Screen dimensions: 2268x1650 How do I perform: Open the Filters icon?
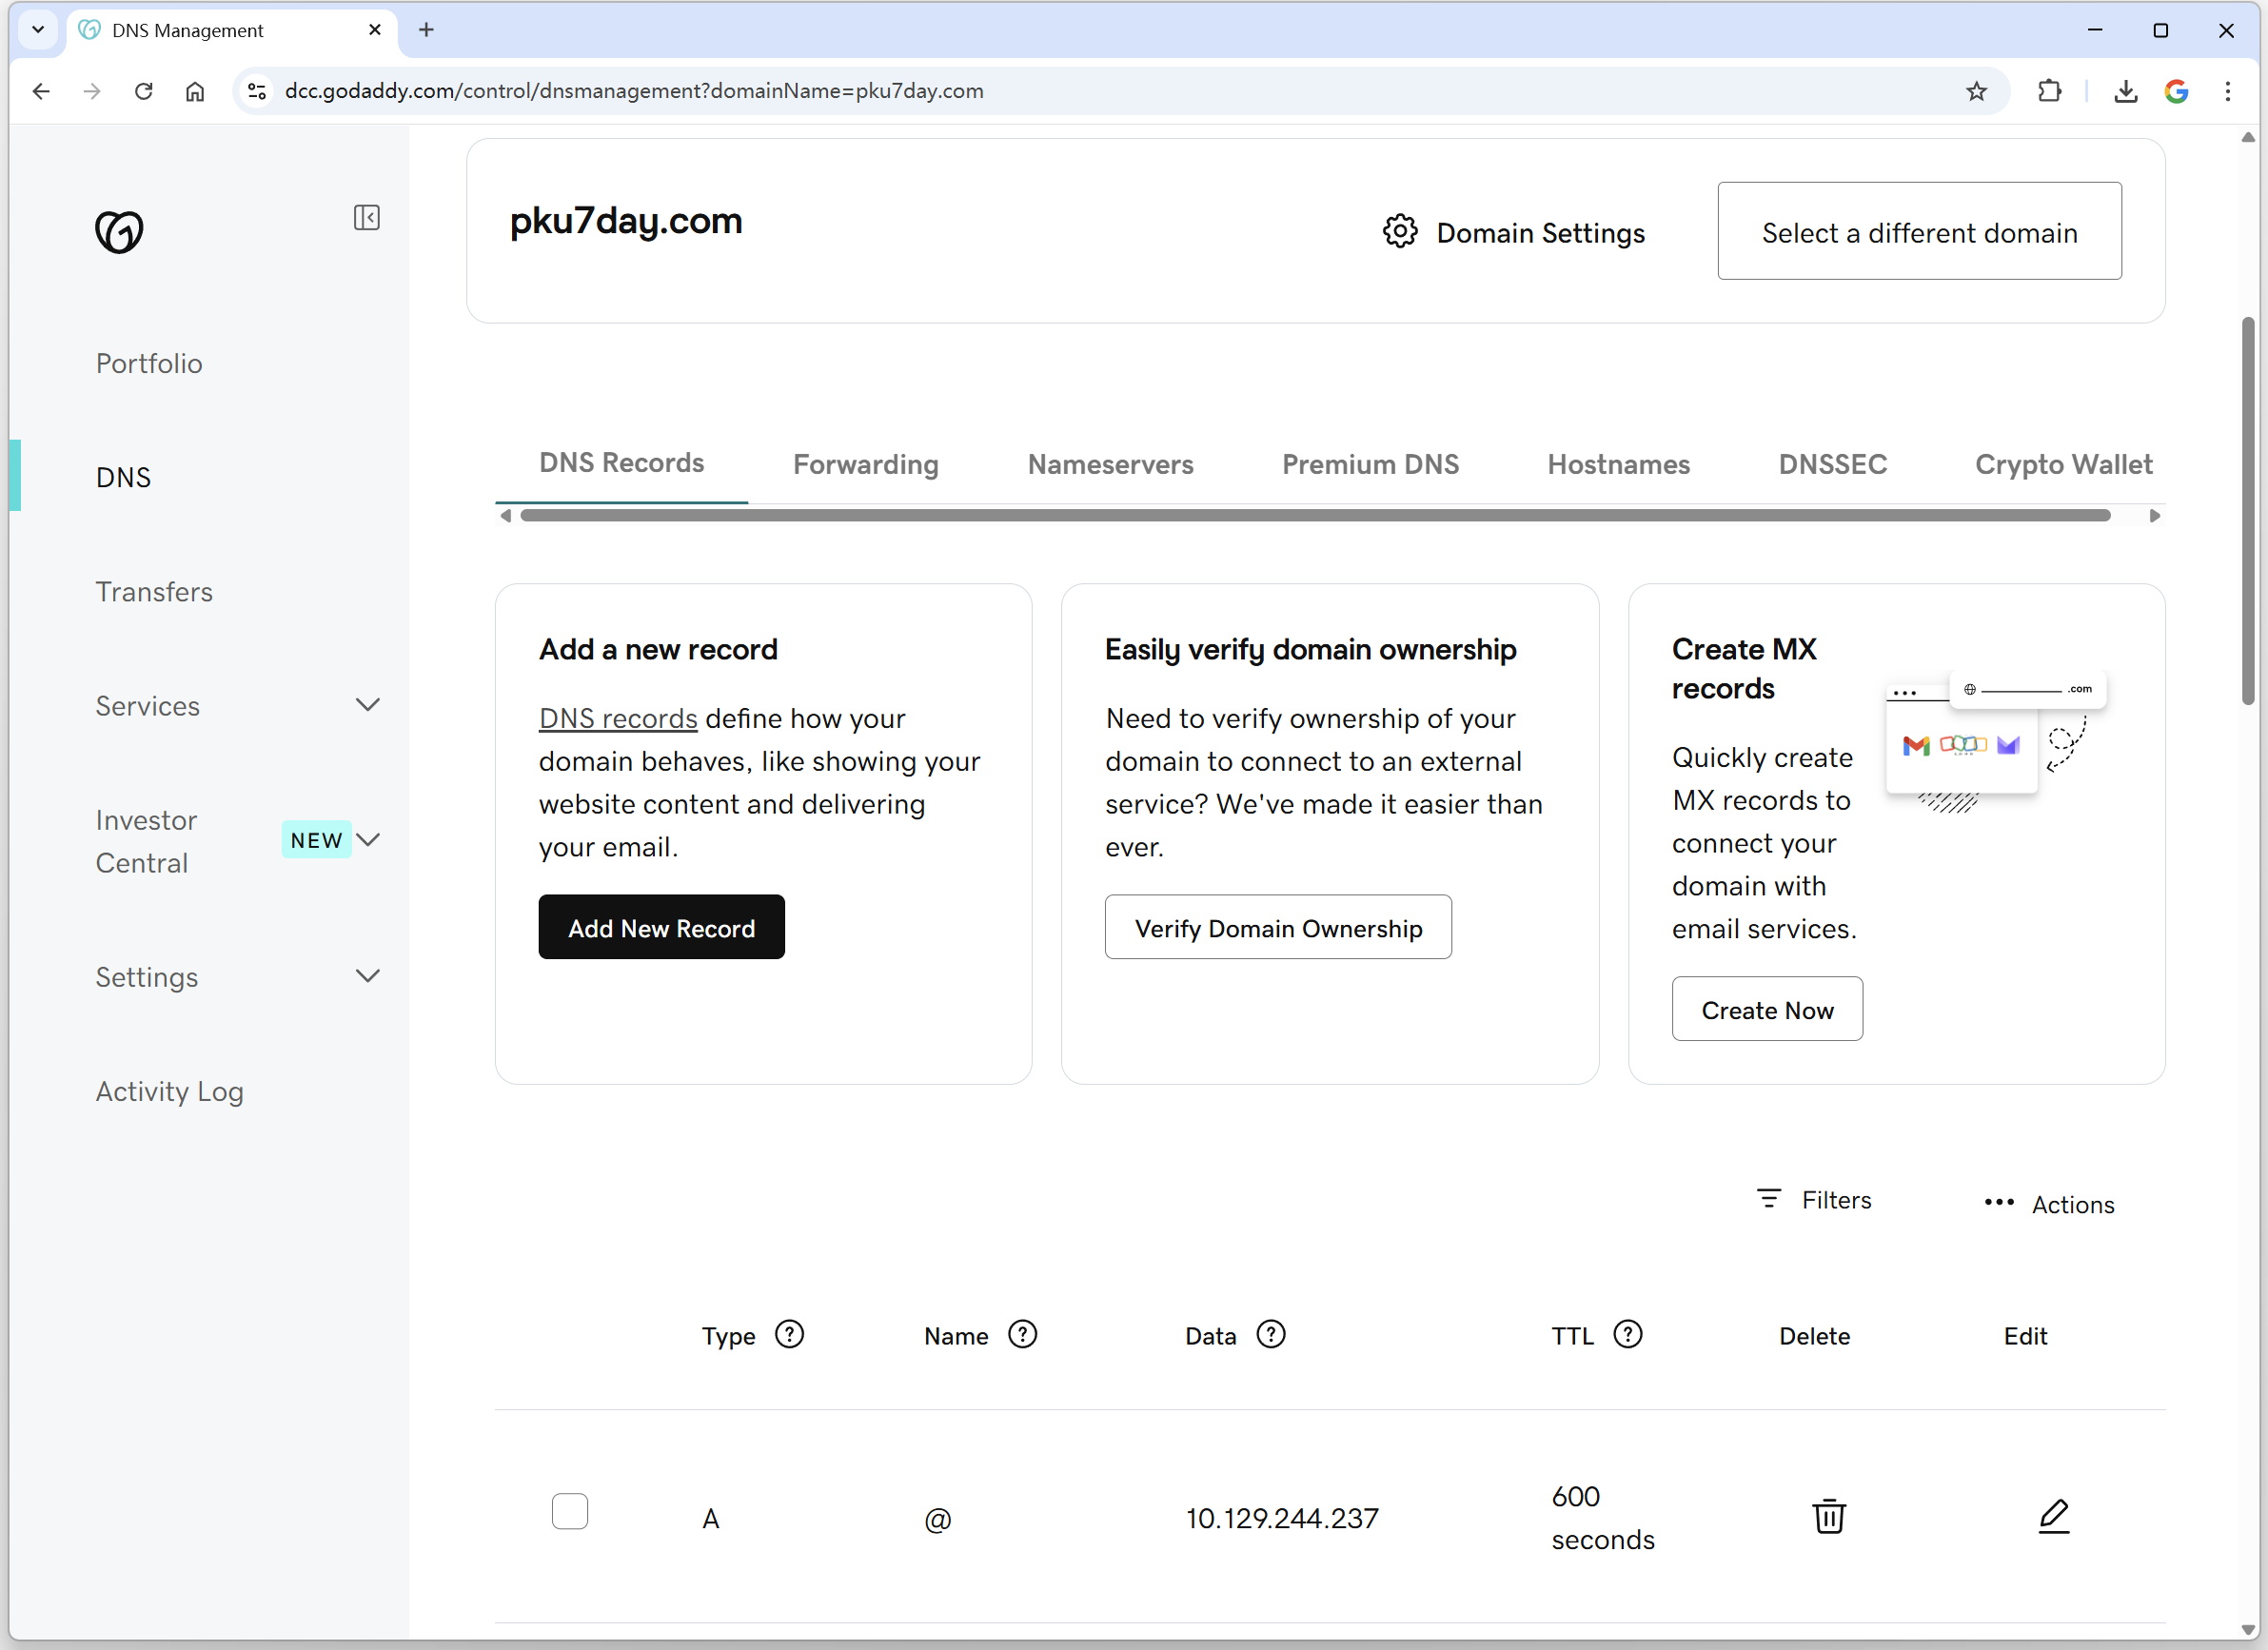coord(1769,1199)
